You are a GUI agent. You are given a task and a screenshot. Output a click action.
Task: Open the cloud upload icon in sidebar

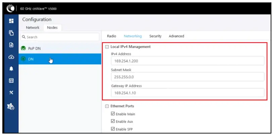[x=11, y=57]
